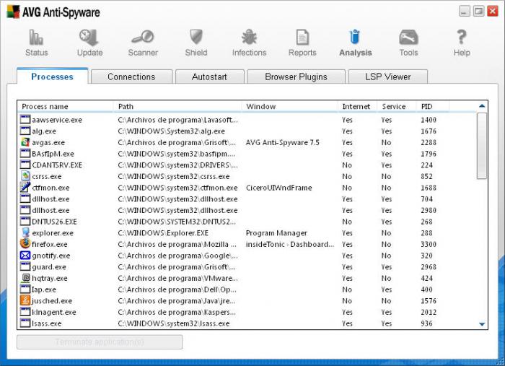Switch to the Browser Plugins tab
Screen dimensions: 505x366
(296, 77)
